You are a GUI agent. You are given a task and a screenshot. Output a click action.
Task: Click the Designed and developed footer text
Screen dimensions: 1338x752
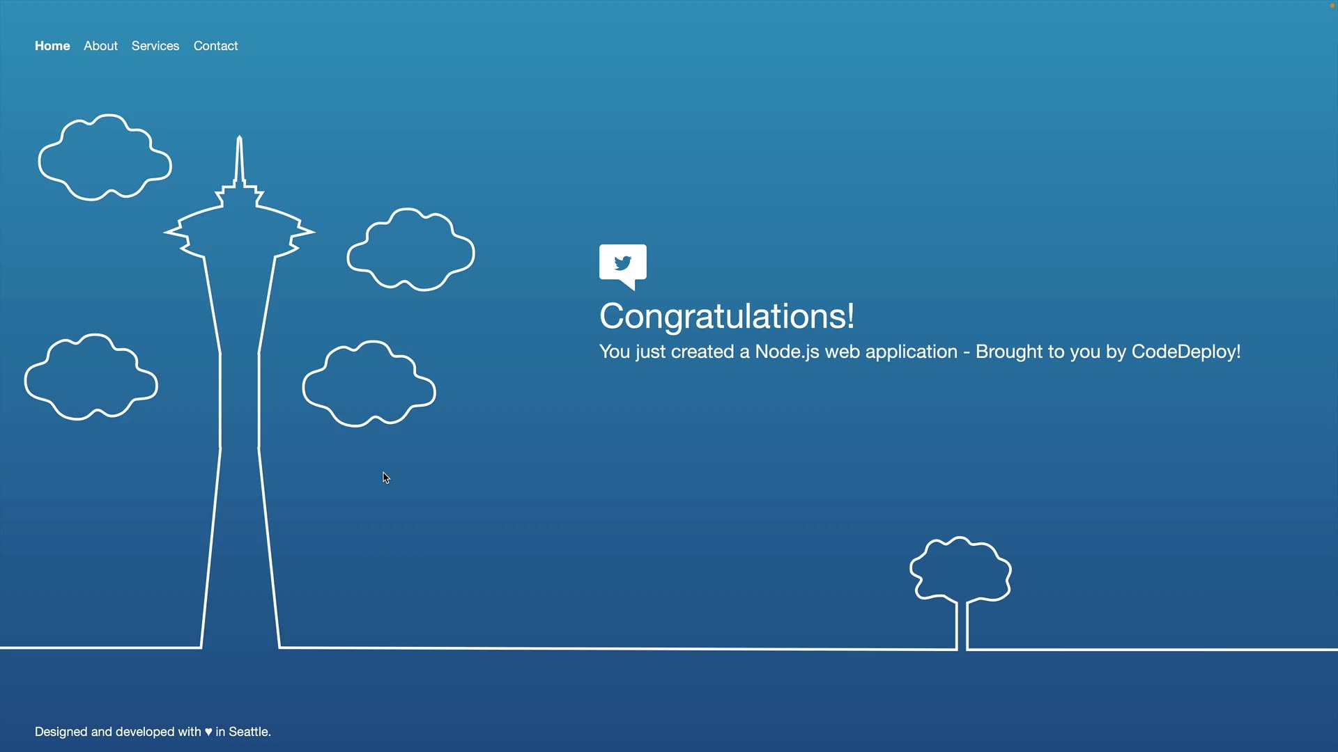[117, 732]
